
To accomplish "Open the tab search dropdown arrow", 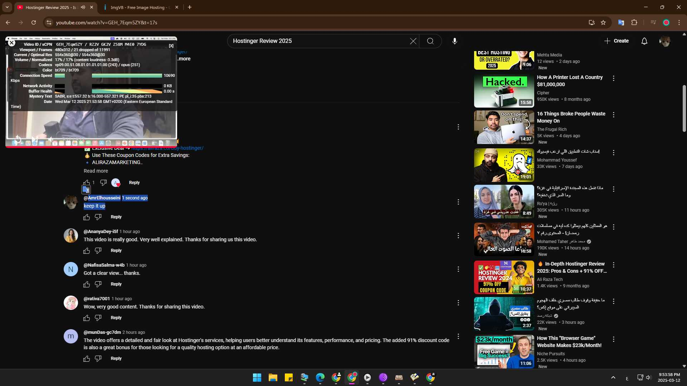I will [x=7, y=7].
